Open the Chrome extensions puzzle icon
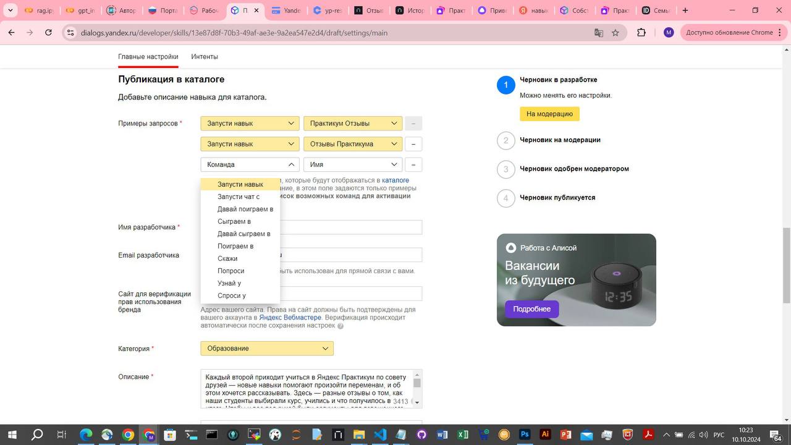This screenshot has width=791, height=445. click(x=641, y=33)
